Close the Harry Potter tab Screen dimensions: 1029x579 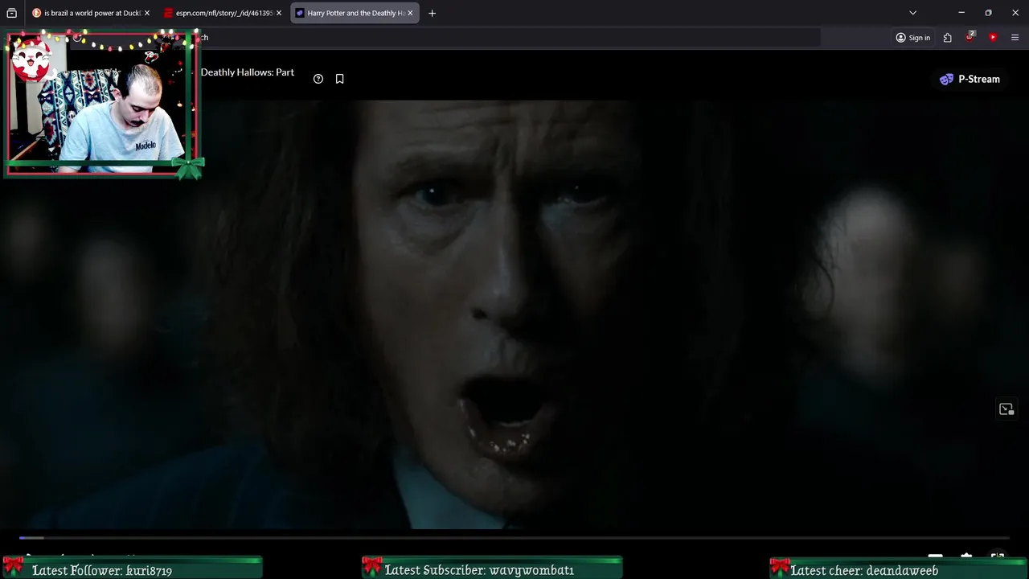[x=410, y=13]
